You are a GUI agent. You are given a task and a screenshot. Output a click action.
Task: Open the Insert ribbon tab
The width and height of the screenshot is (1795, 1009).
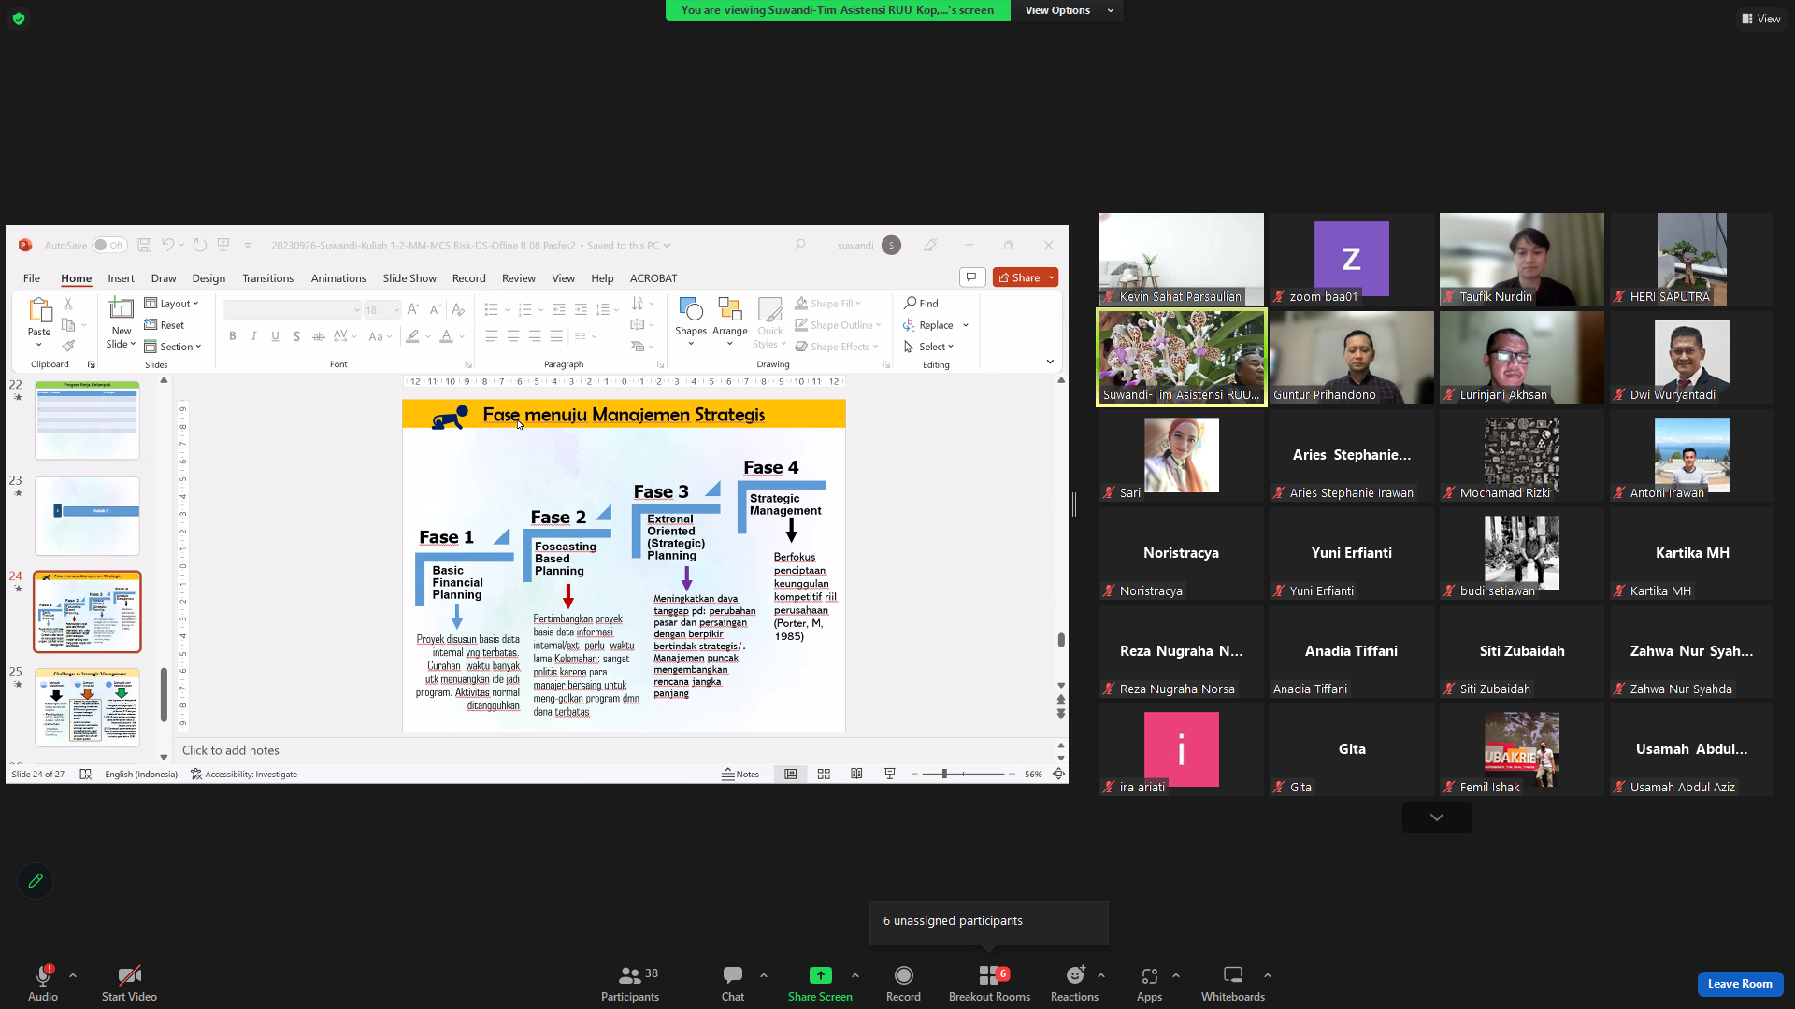[x=121, y=278]
